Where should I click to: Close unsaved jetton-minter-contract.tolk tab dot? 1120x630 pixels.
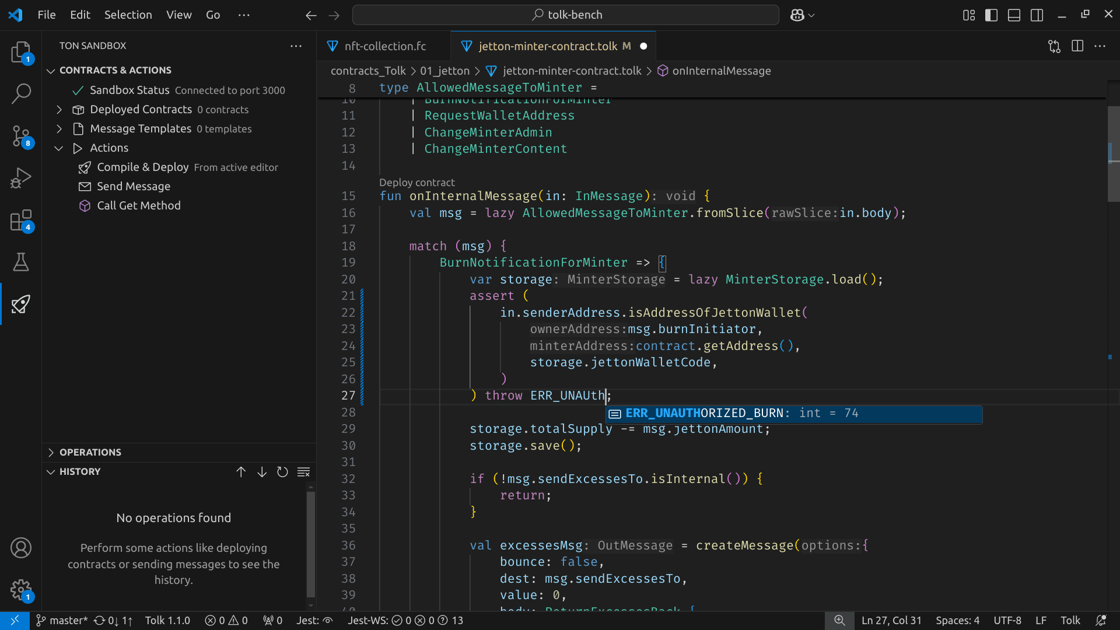pos(643,46)
